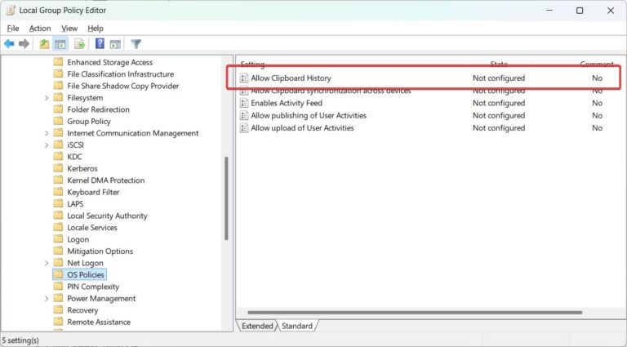Open the File menu
The image size is (627, 347).
point(13,29)
